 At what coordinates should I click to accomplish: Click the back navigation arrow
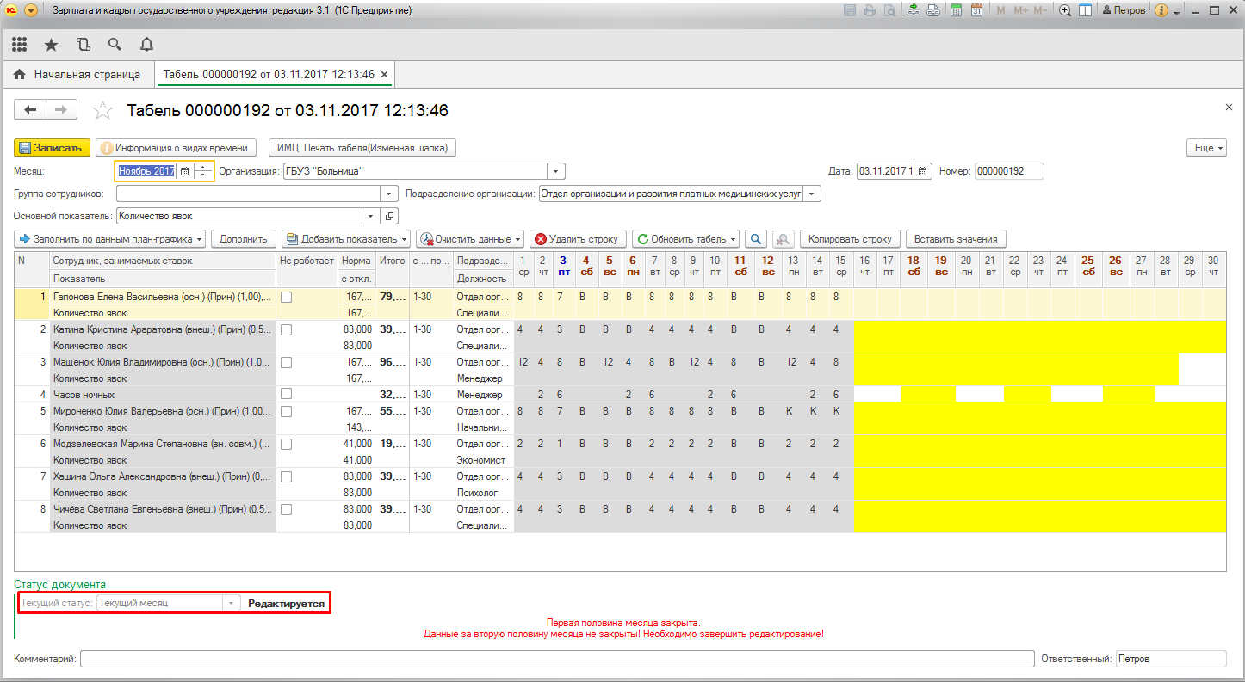click(x=31, y=110)
